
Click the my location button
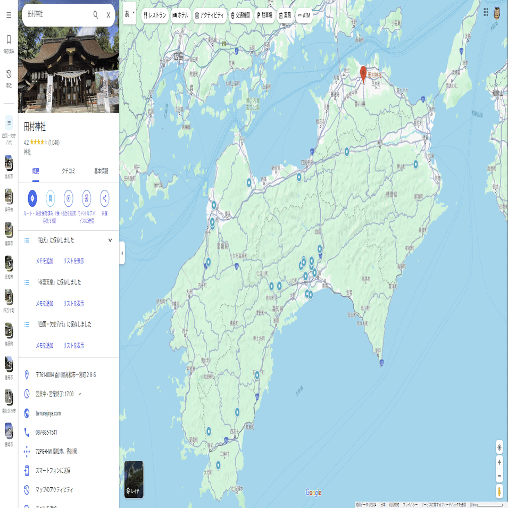(x=499, y=447)
